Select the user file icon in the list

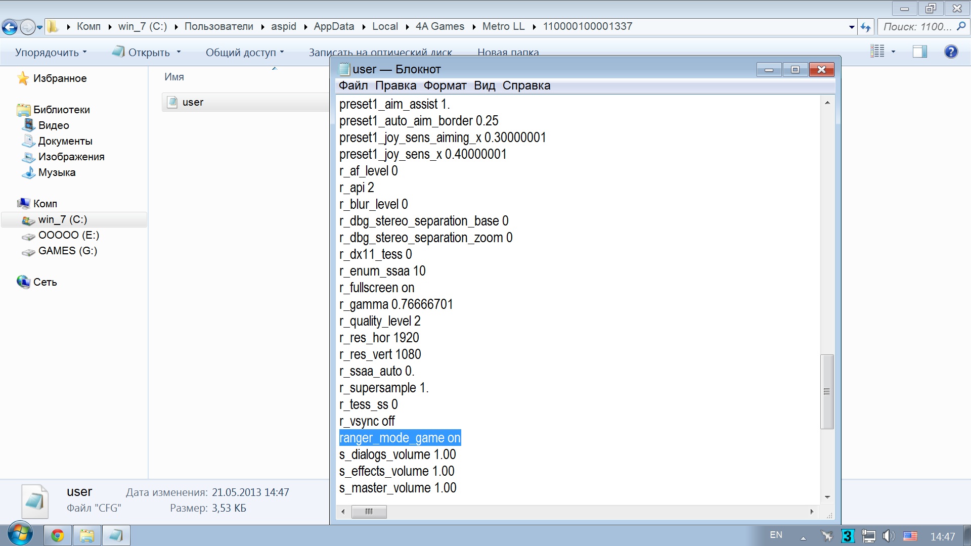(173, 102)
